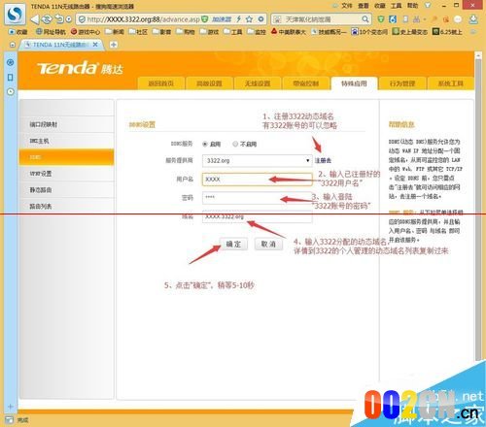Switch to the 高级设置 tab

[209, 83]
